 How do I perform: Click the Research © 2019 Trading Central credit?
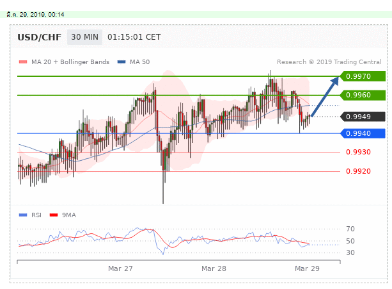coord(329,62)
